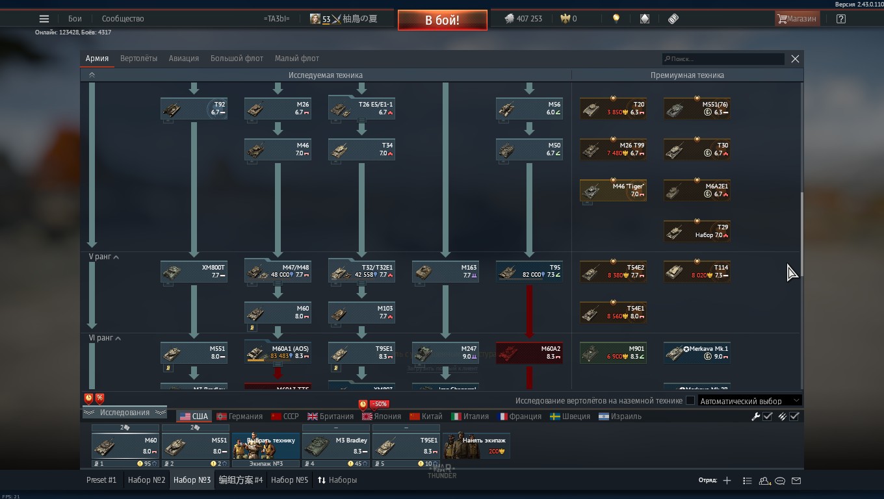This screenshot has width=884, height=499.
Task: Click the -50% booster badge above Japan
Action: [x=379, y=404]
